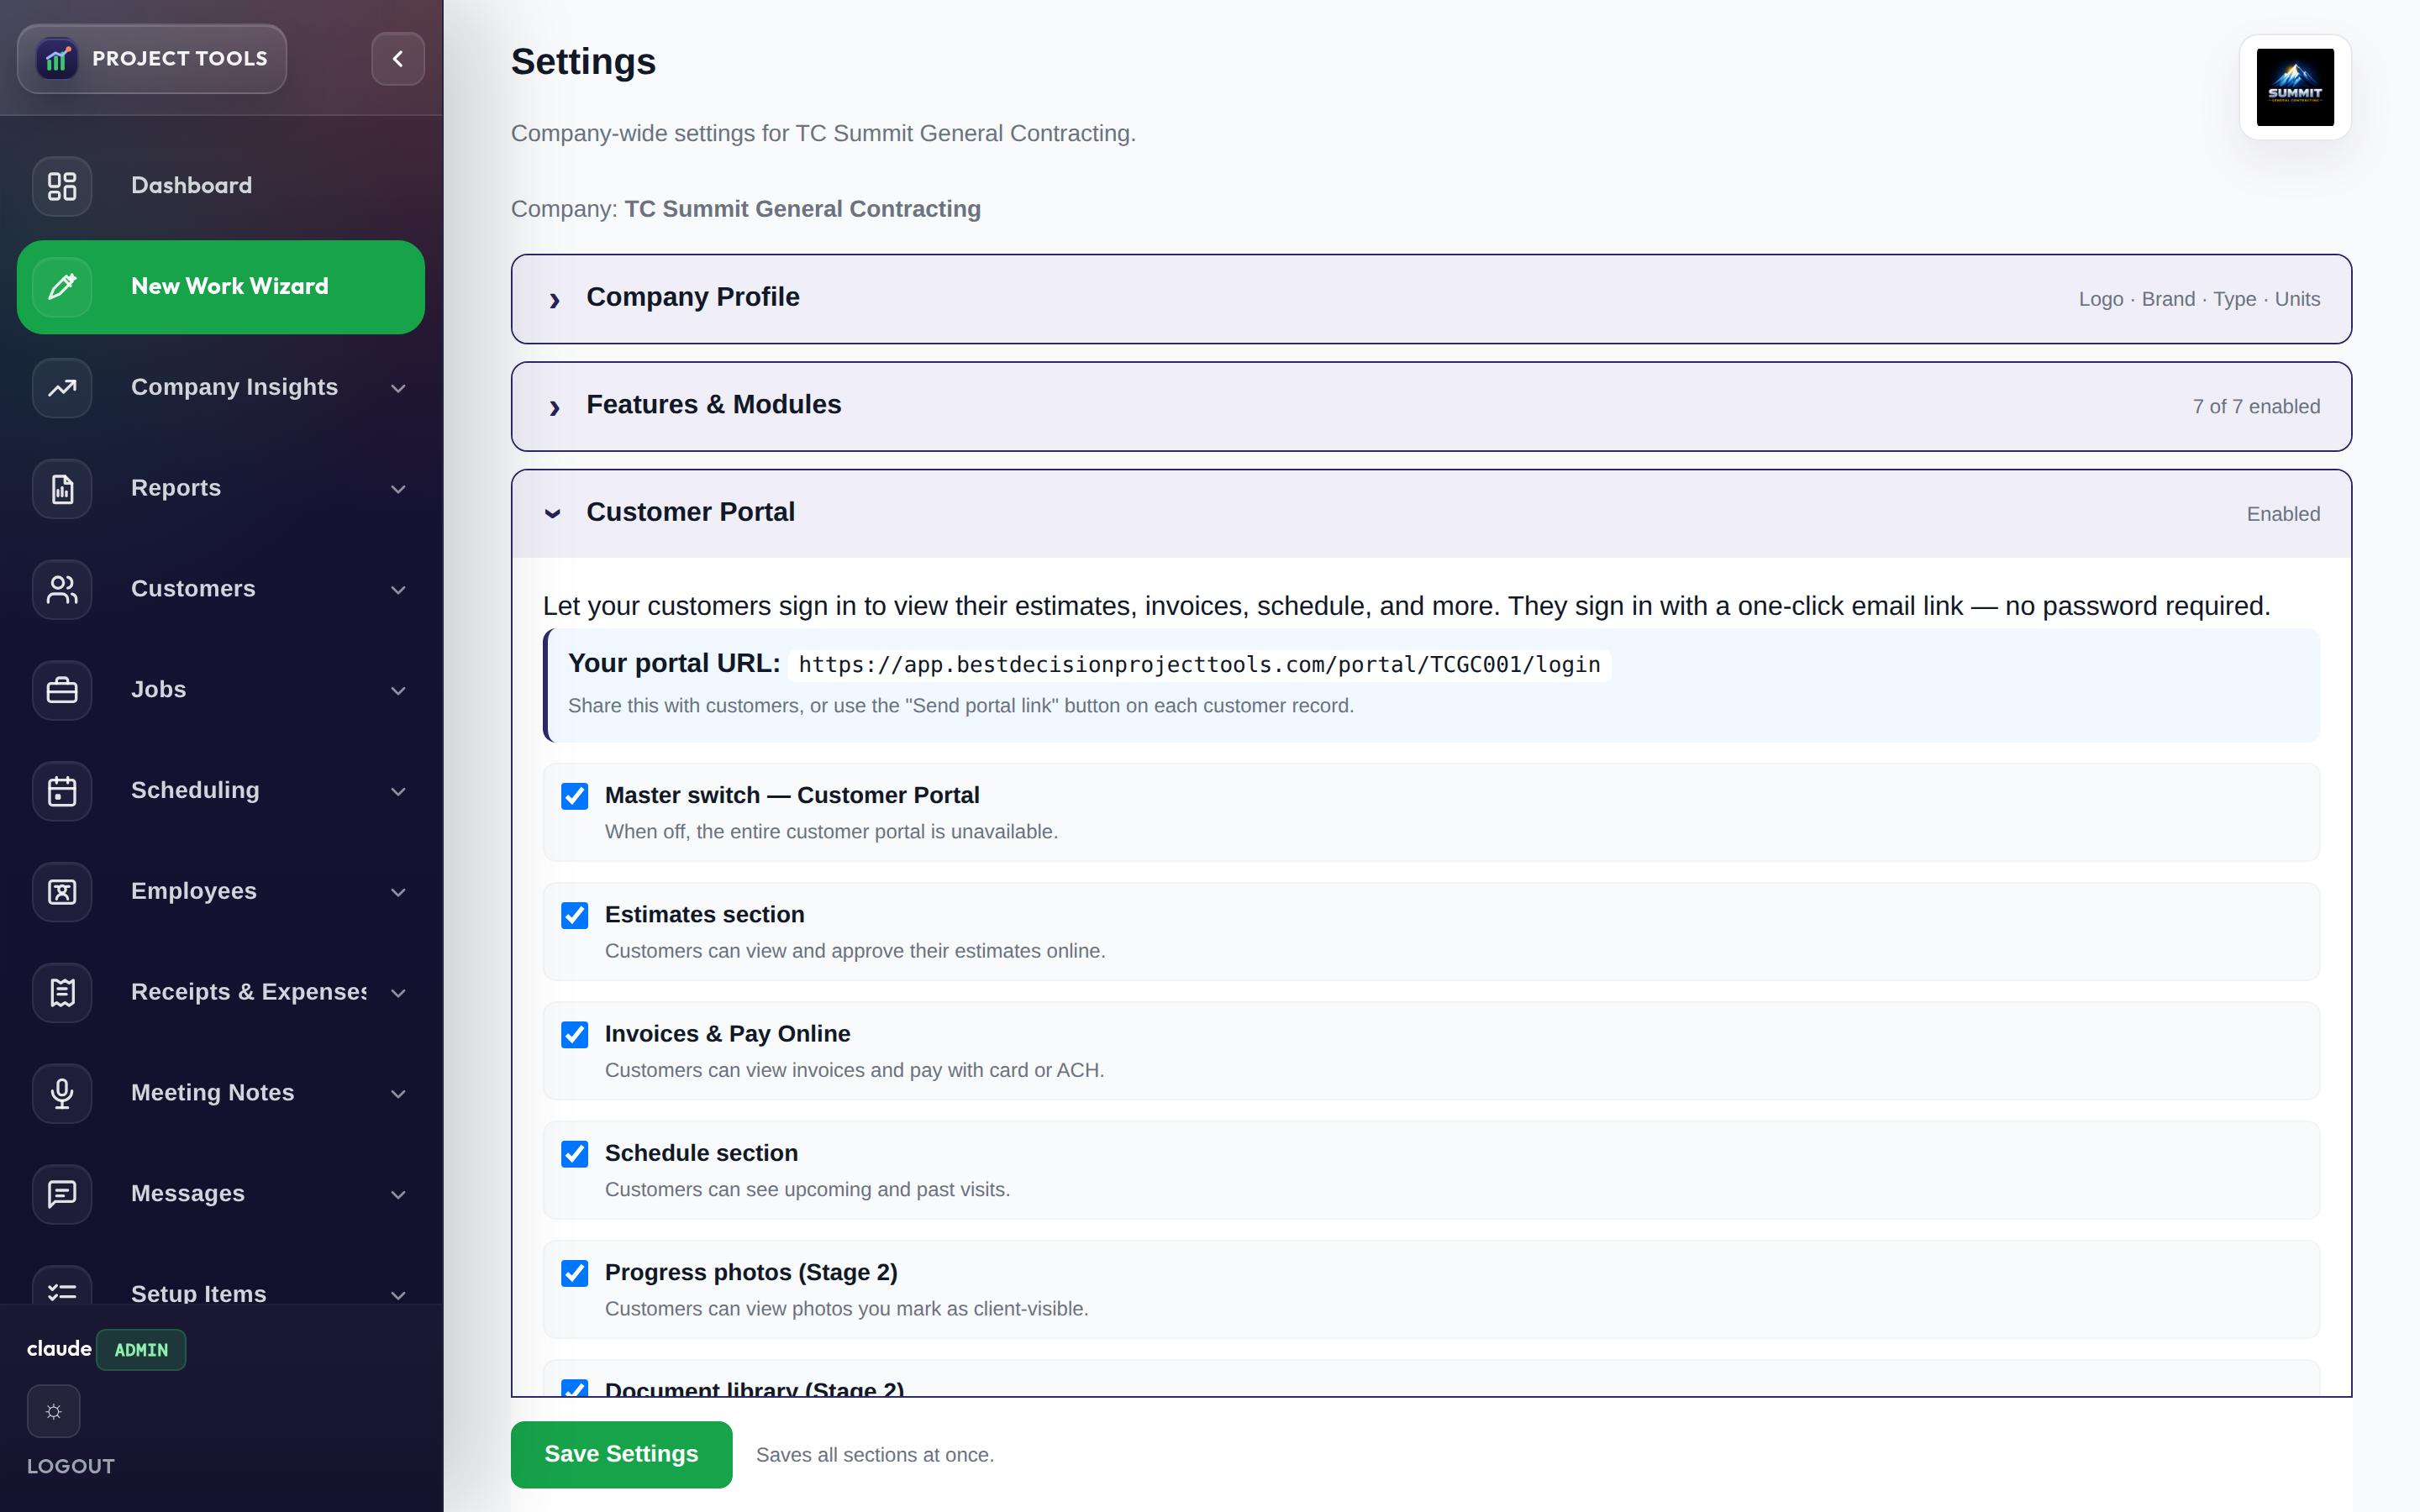Expand the Reports menu chevron

(398, 489)
